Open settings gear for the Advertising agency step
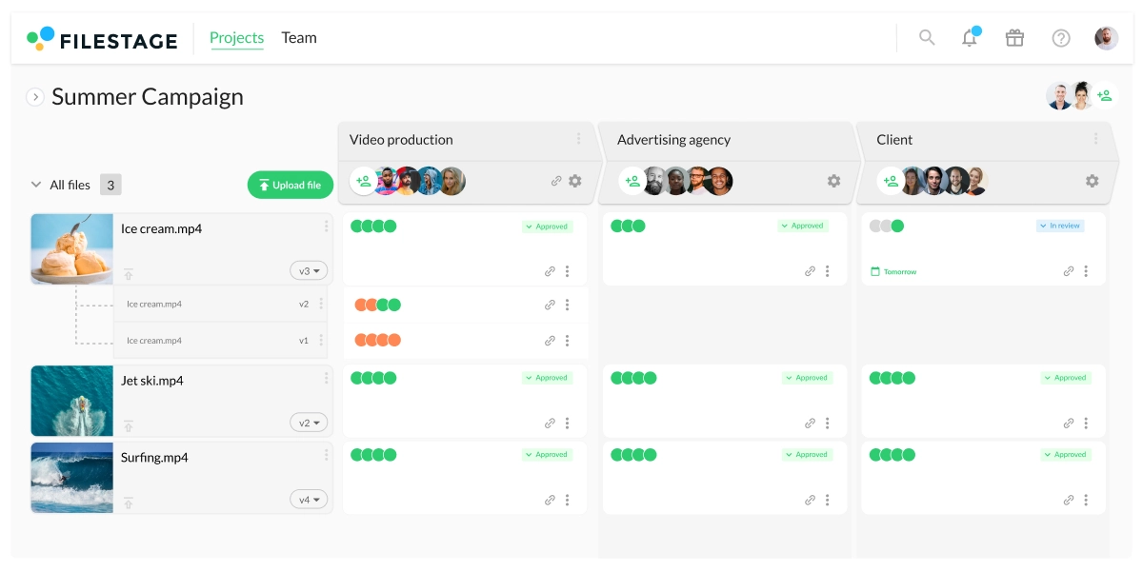1143x572 pixels. click(x=833, y=181)
